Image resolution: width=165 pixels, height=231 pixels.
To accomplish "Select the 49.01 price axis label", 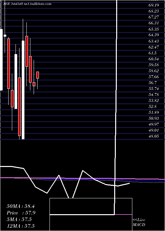I will tap(154, 130).
